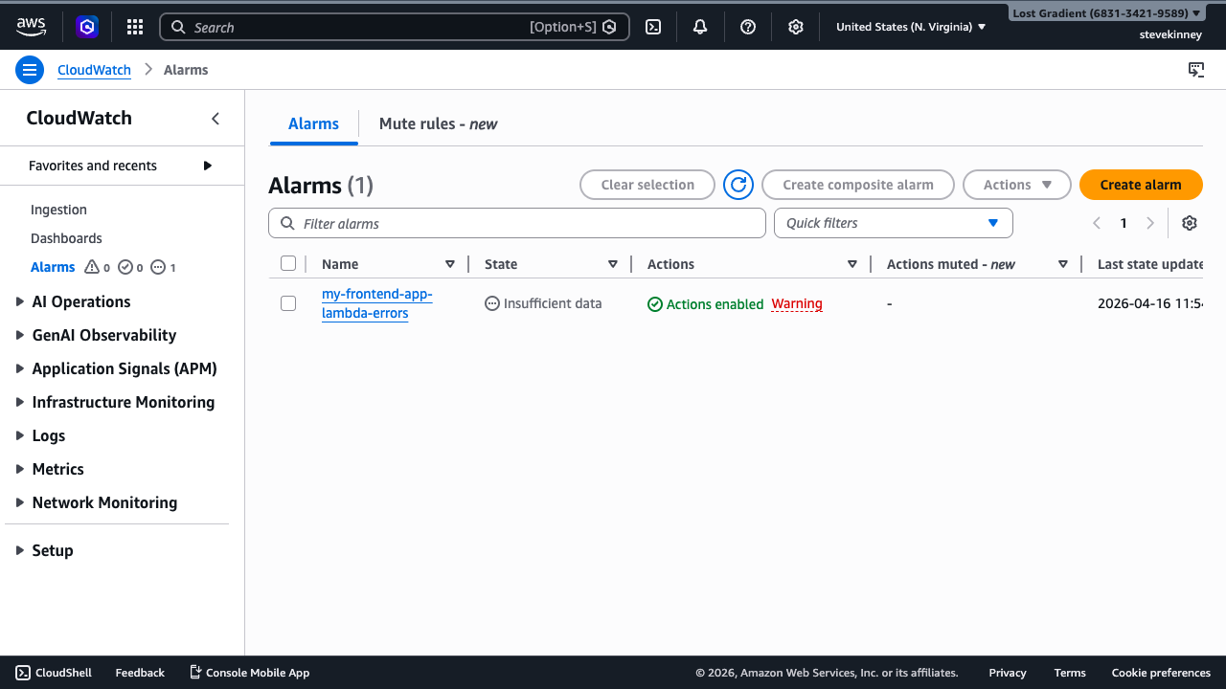This screenshot has width=1226, height=689.
Task: Open the help question mark menu
Action: (x=748, y=27)
